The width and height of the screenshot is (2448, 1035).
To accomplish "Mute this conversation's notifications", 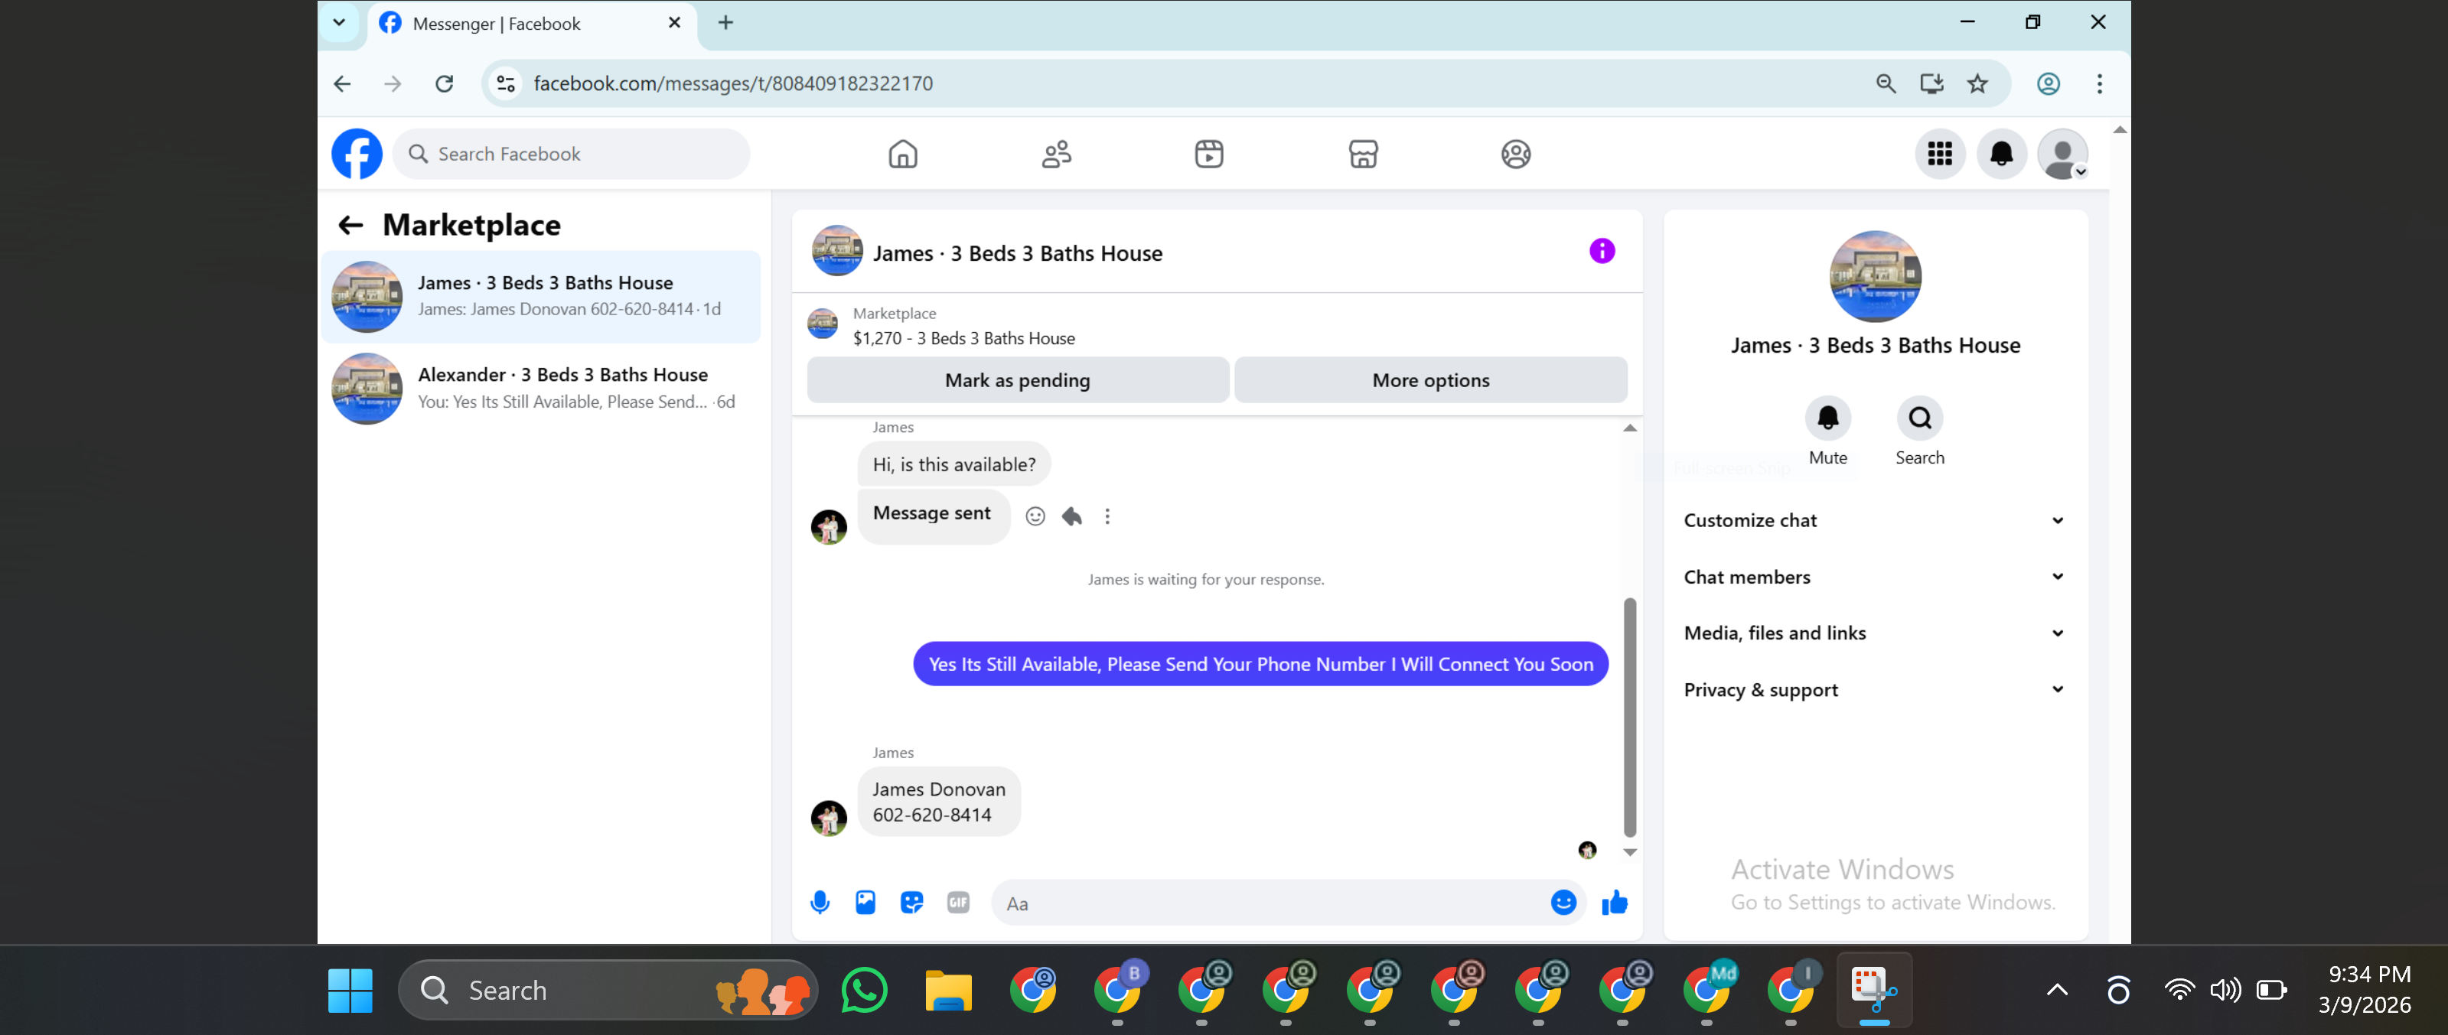I will click(x=1827, y=418).
